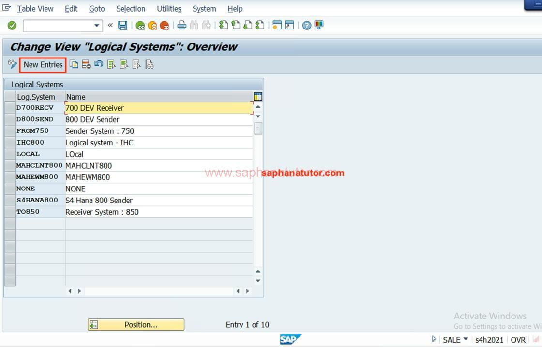Open table settings icon beside Name header

[x=258, y=96]
